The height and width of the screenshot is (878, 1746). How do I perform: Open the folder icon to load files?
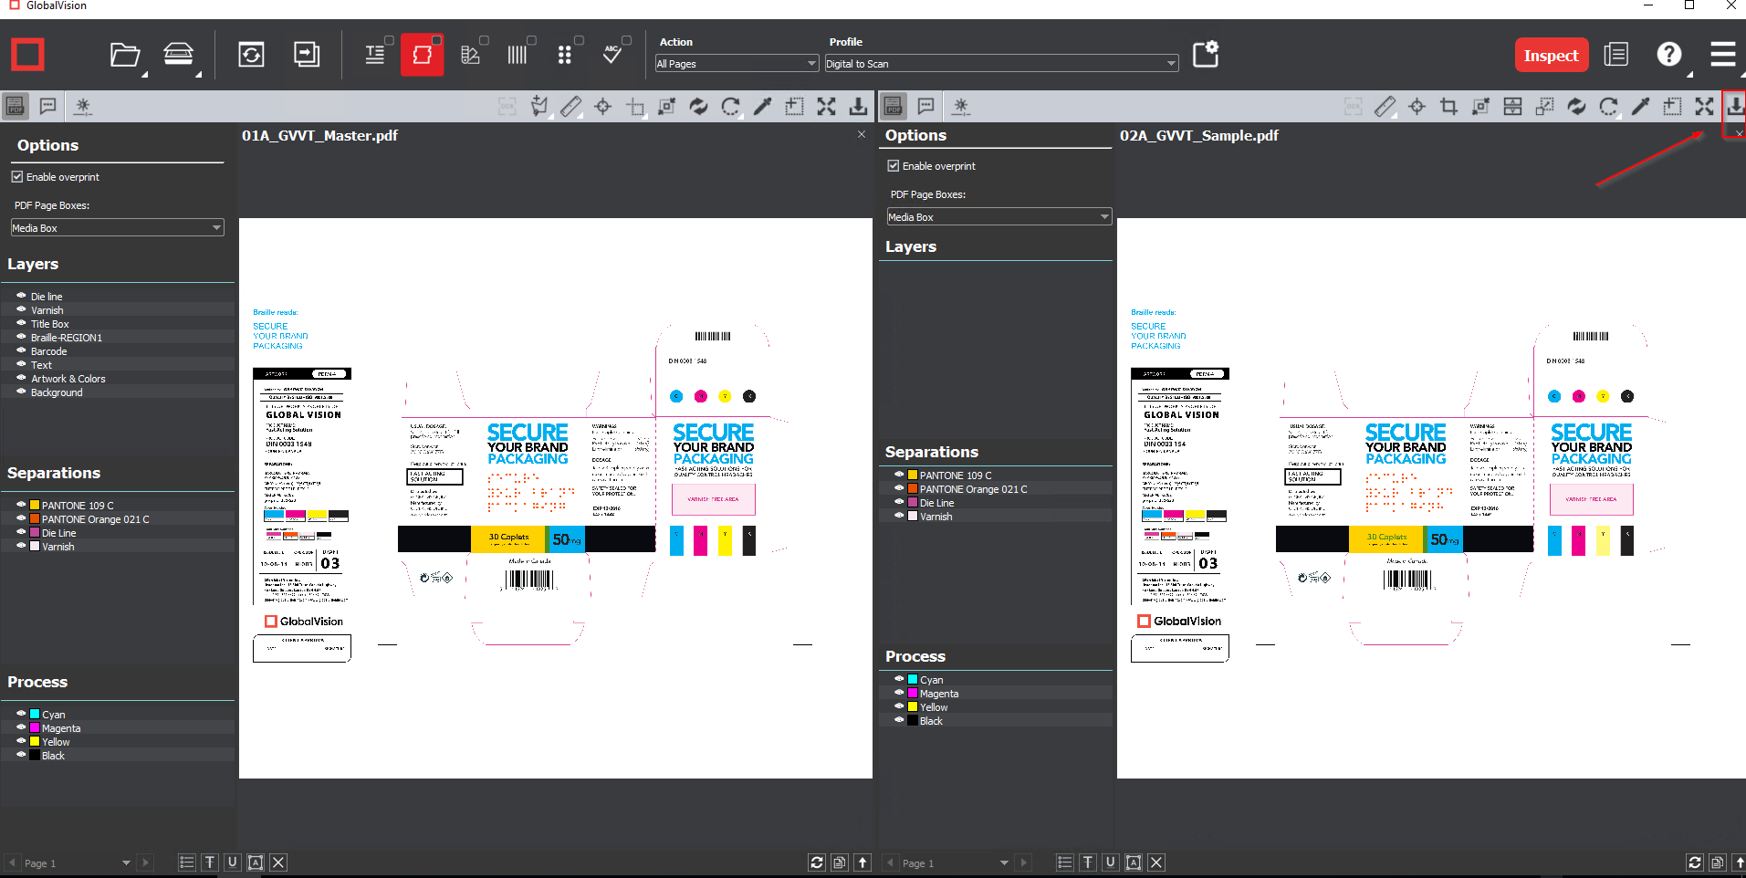pyautogui.click(x=124, y=56)
